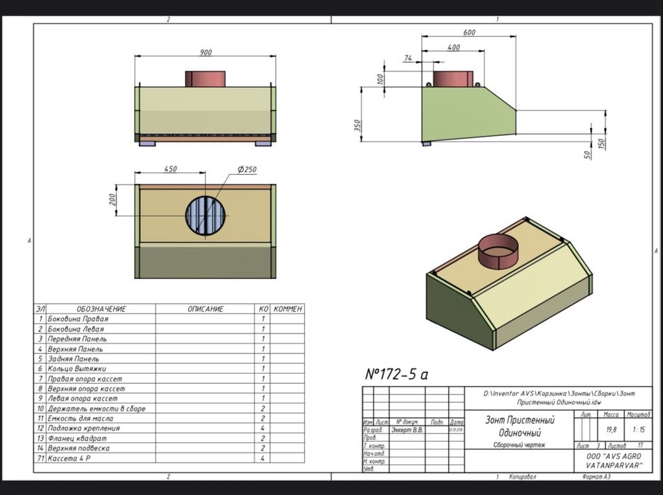Select the Зонт Пристенный Одиночный title cell

(519, 430)
